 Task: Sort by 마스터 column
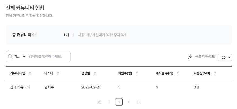[x=58, y=73]
